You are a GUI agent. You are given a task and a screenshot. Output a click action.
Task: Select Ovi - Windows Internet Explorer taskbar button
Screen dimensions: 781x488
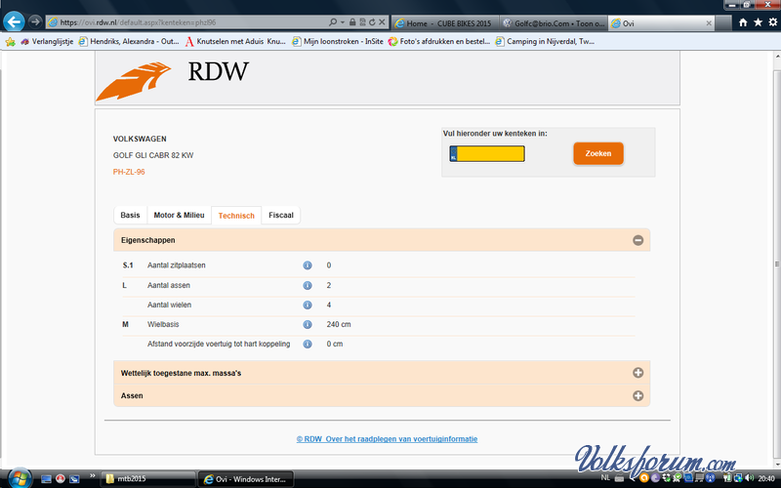coord(246,479)
